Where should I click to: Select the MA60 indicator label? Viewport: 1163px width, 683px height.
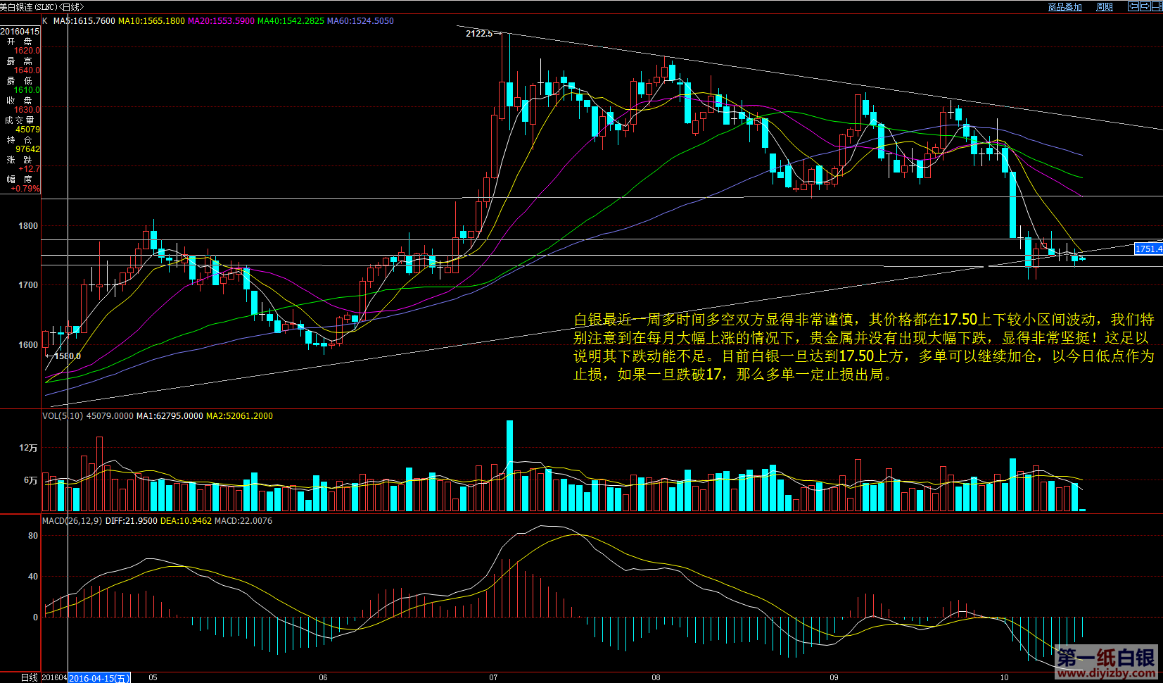tap(360, 21)
